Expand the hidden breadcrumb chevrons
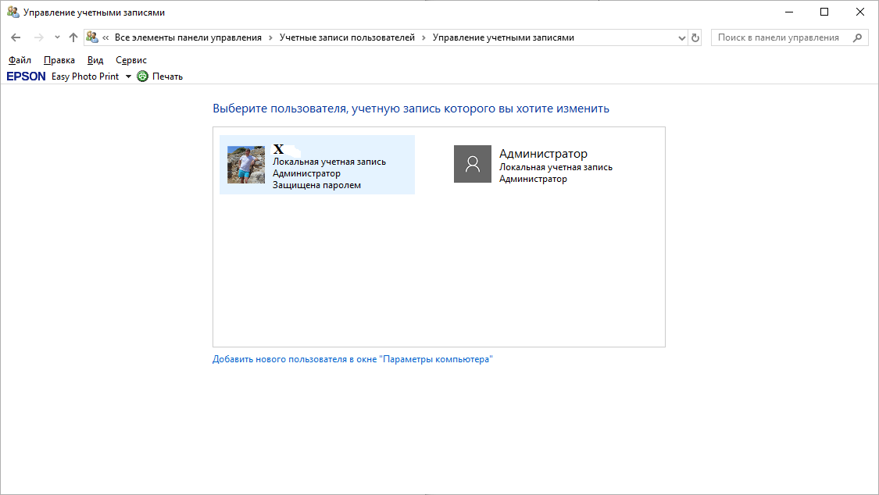Screen dimensions: 879x495 tap(105, 37)
